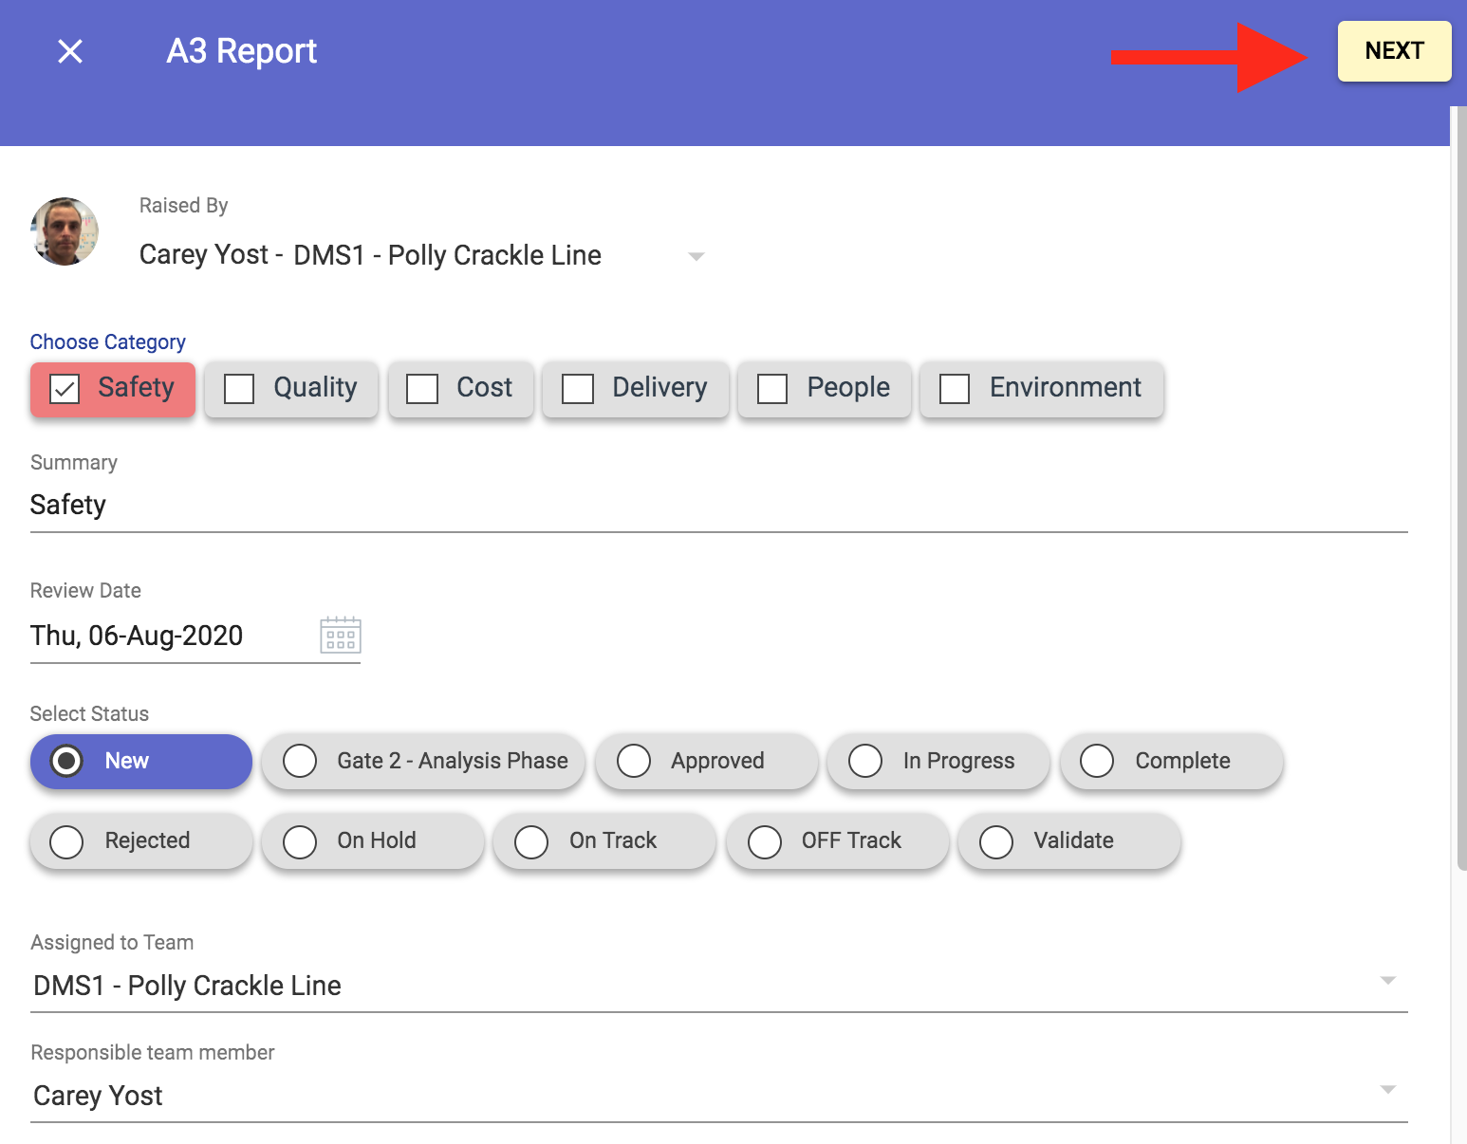
Task: Click the vertical scrollbar on the right
Action: pos(1461,489)
